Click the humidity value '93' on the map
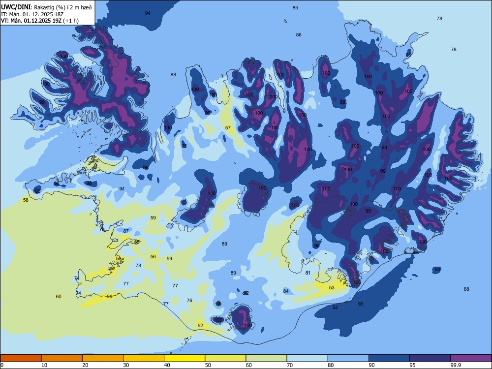The image size is (492, 369). [x=361, y=304]
